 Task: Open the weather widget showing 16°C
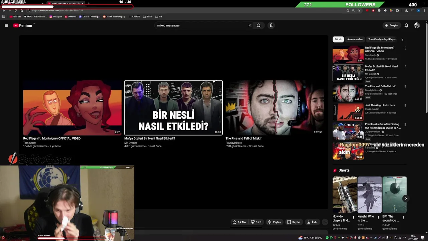click(x=310, y=238)
